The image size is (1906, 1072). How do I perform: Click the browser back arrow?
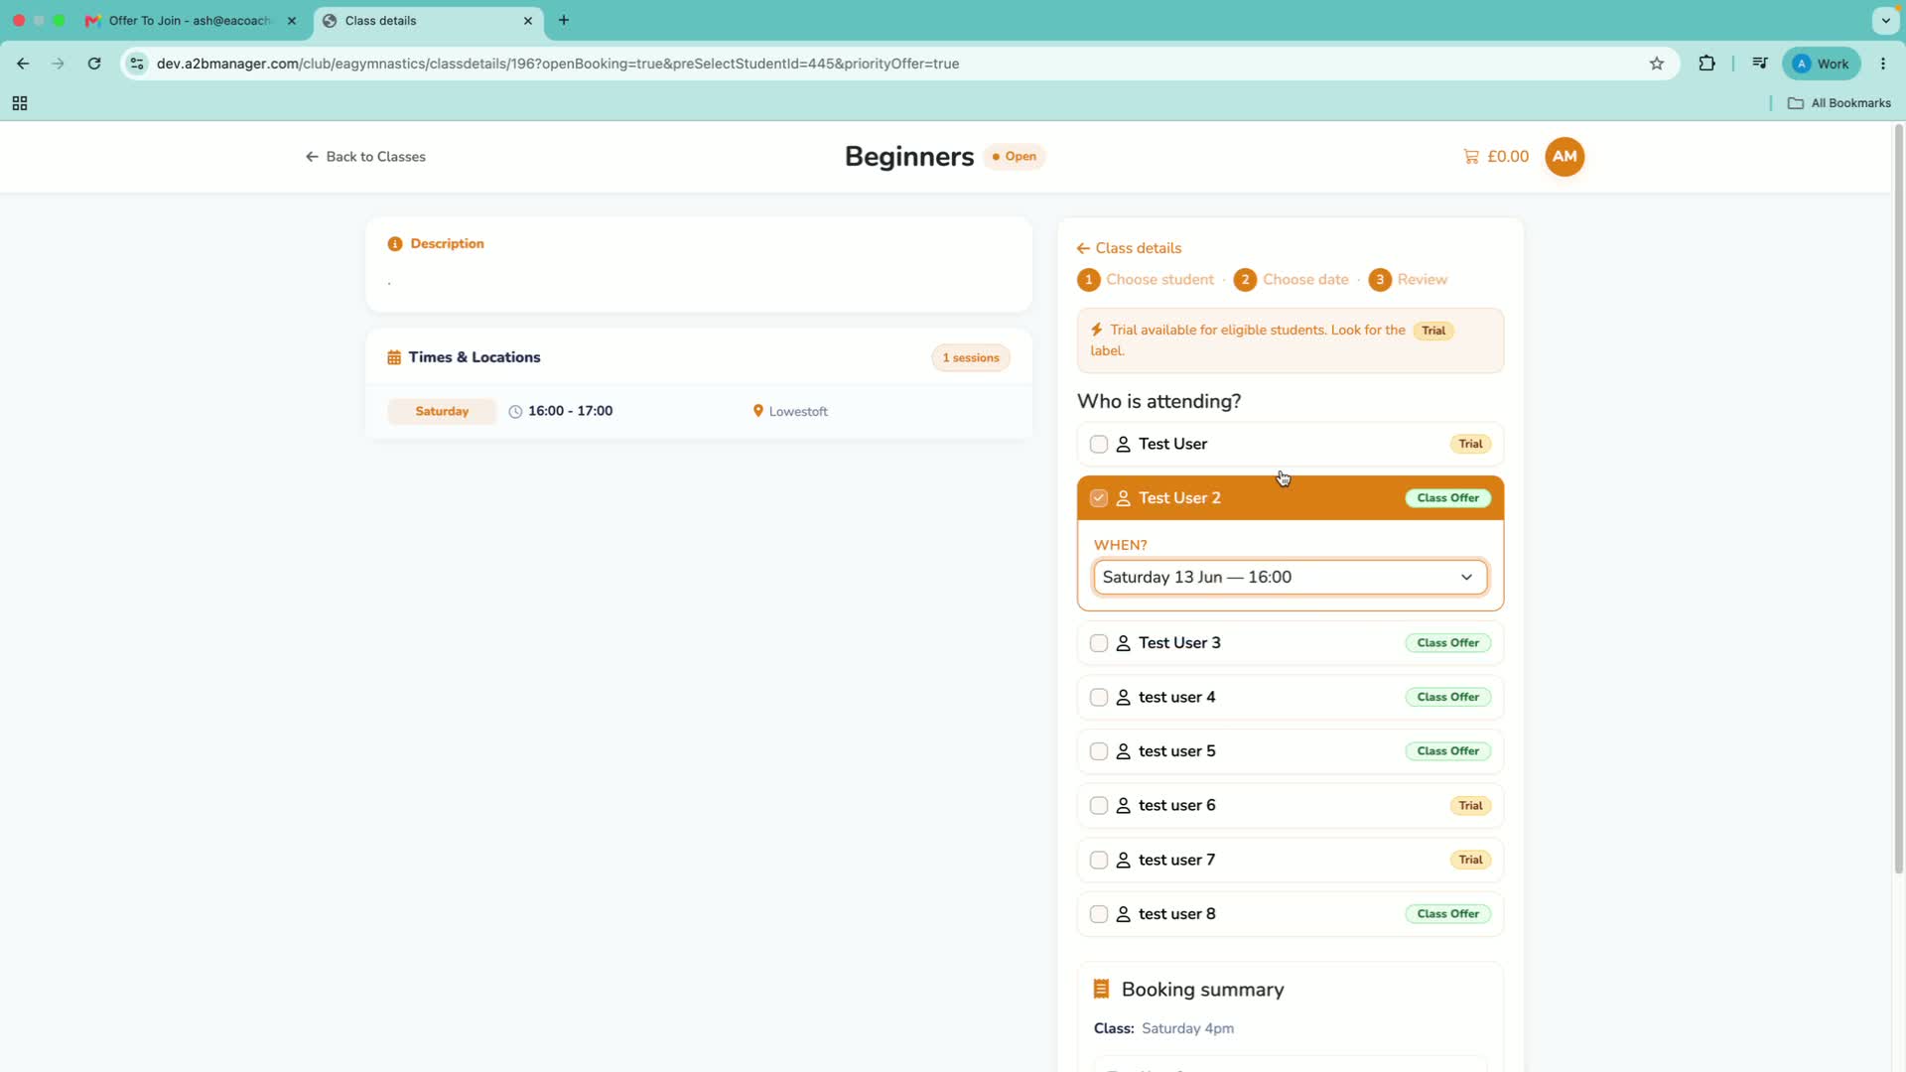click(23, 64)
